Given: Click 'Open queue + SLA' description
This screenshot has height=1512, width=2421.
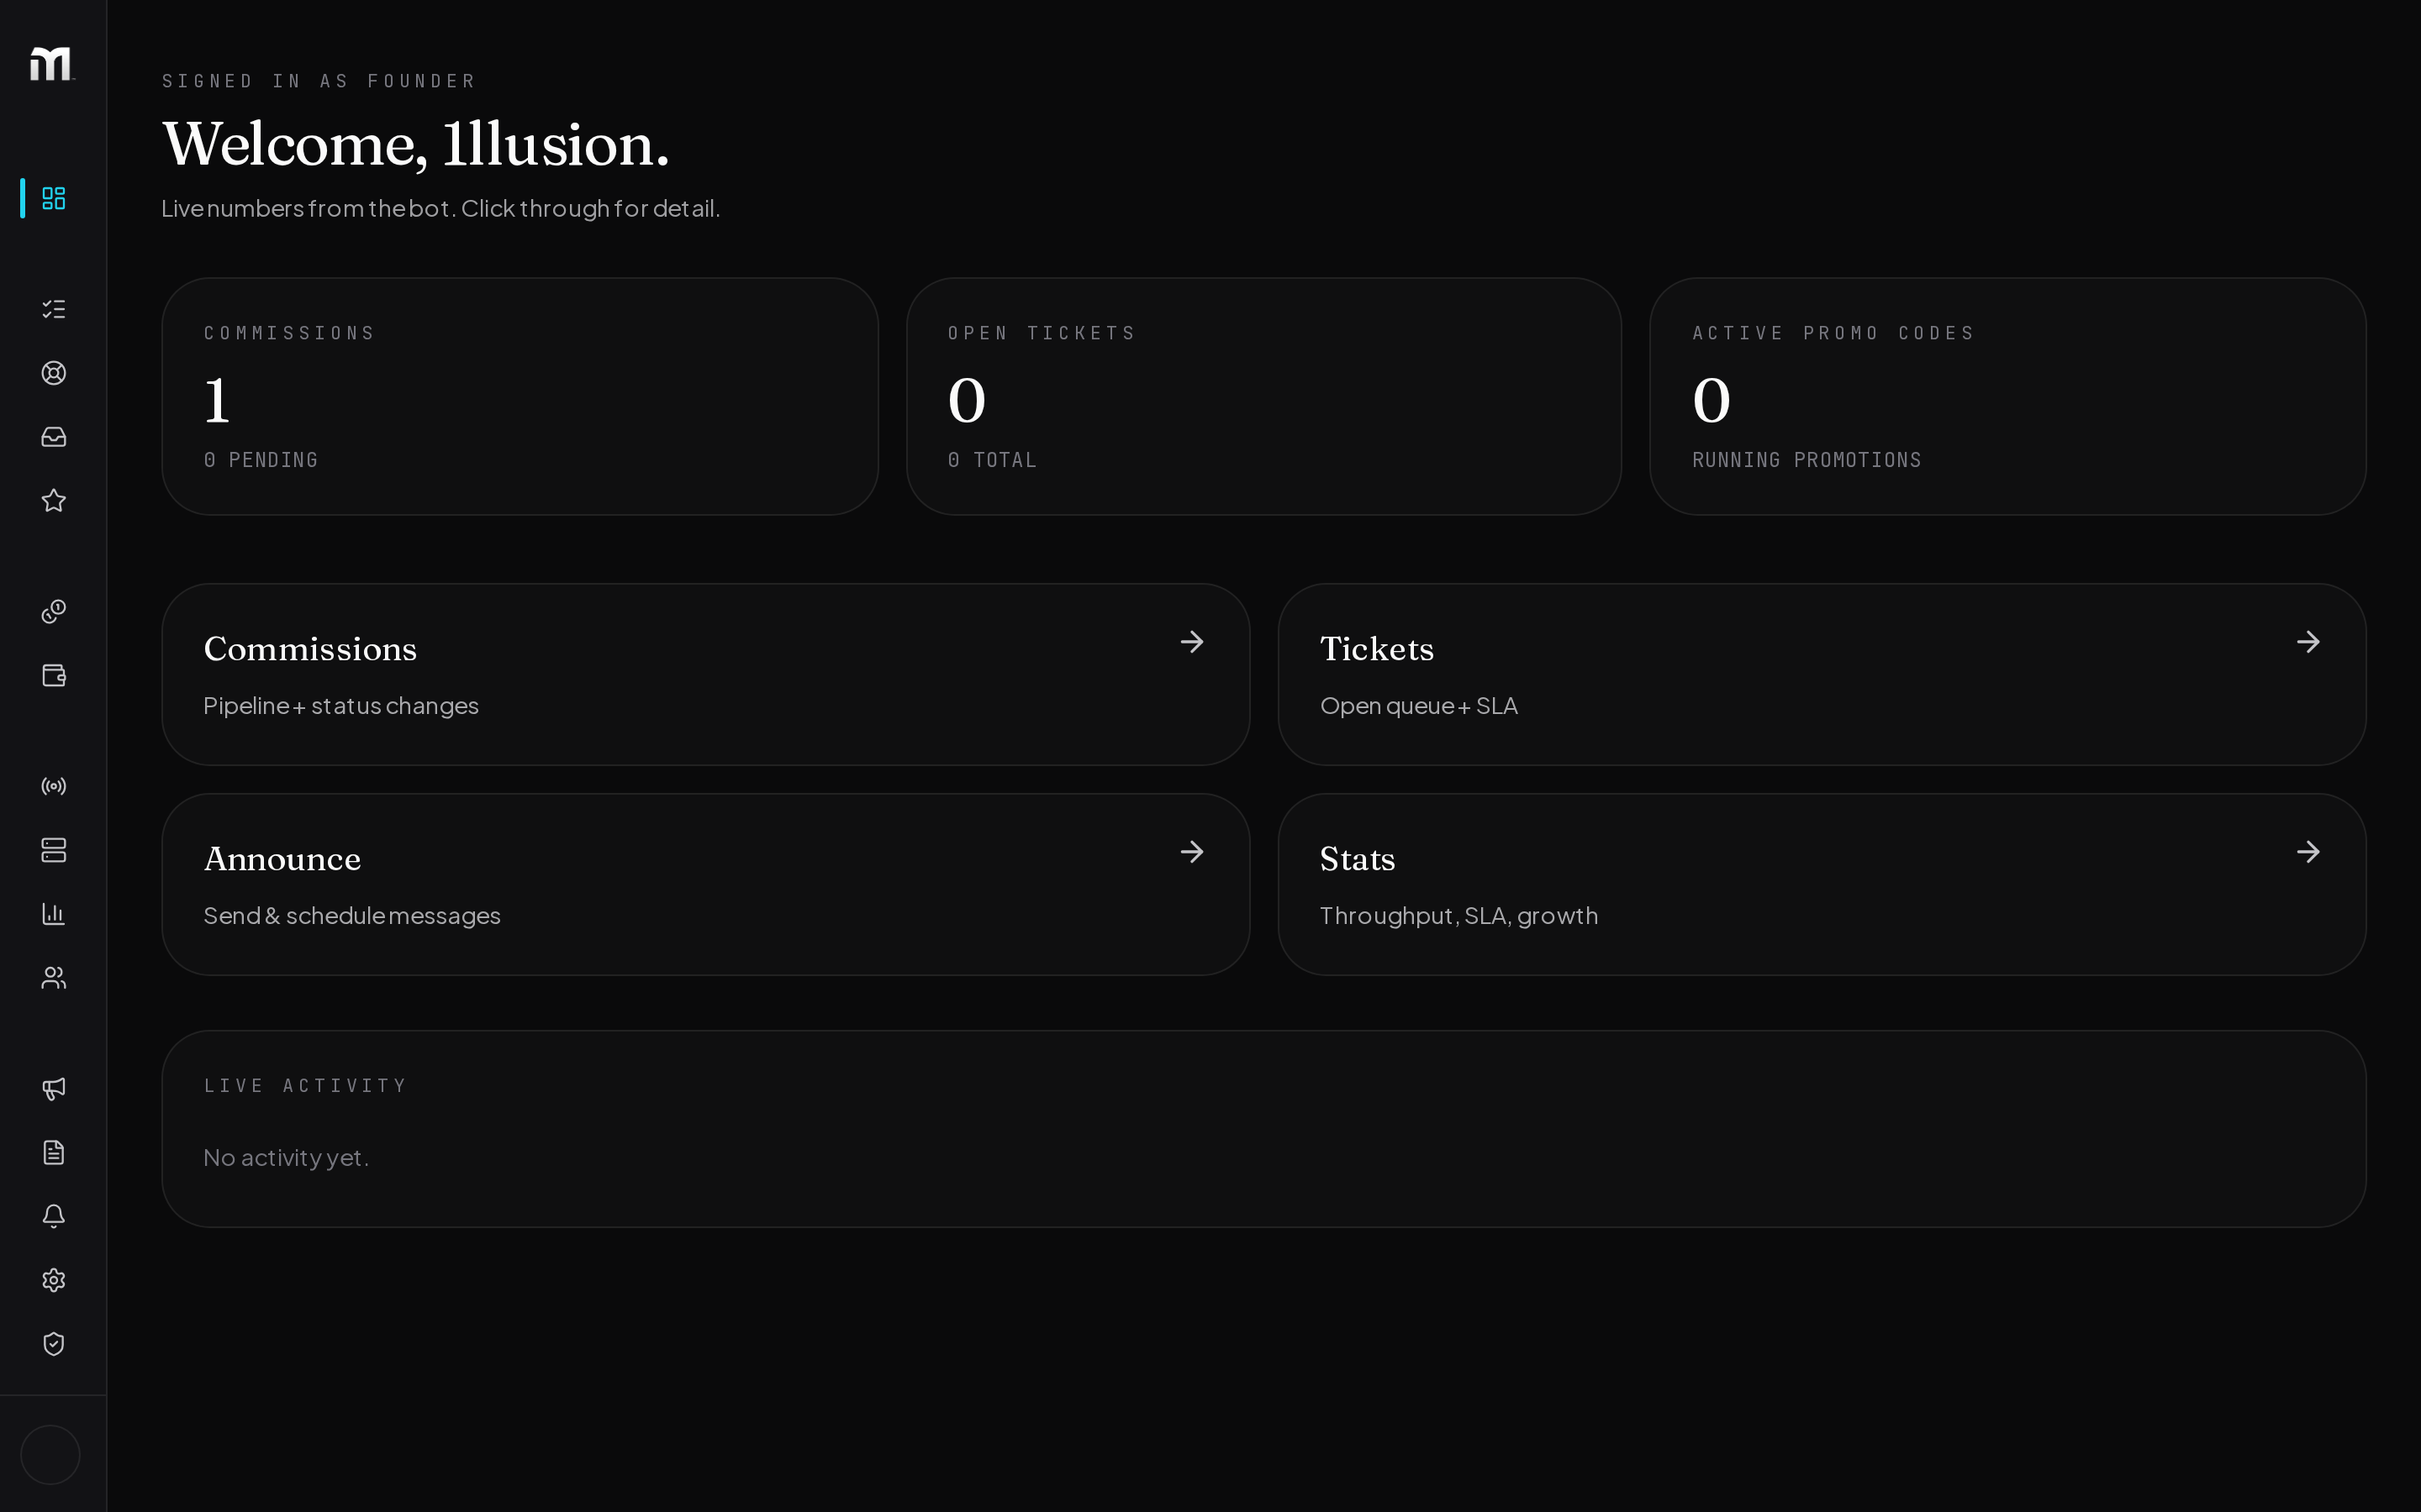Looking at the screenshot, I should point(1419,706).
